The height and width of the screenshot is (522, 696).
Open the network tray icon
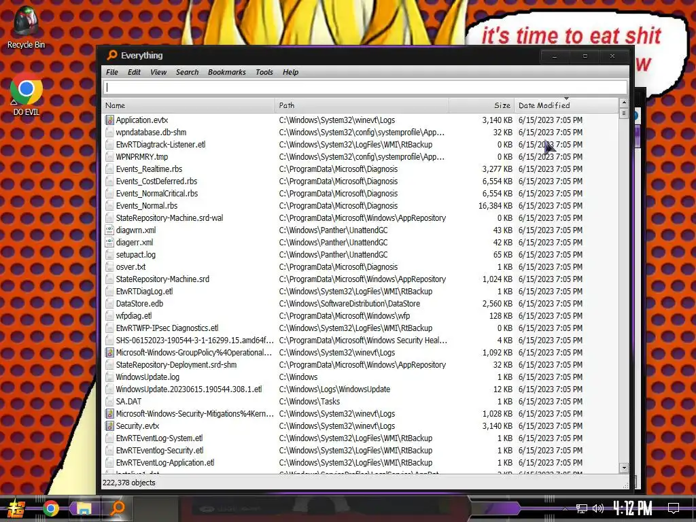tap(582, 508)
